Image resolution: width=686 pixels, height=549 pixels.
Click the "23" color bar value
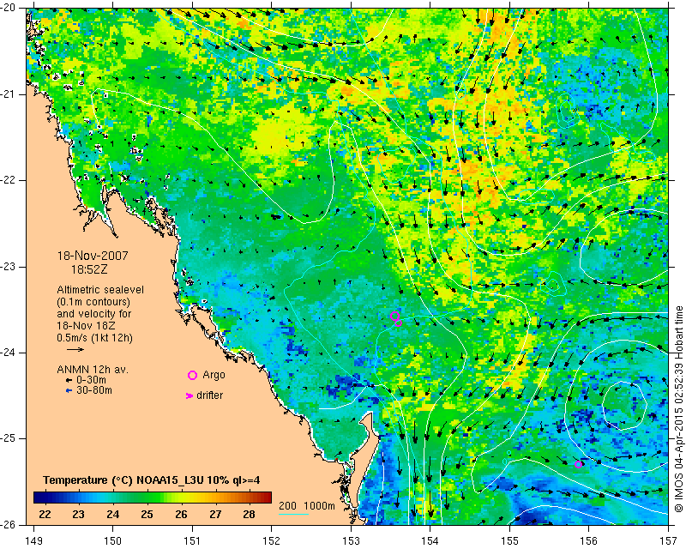click(79, 514)
